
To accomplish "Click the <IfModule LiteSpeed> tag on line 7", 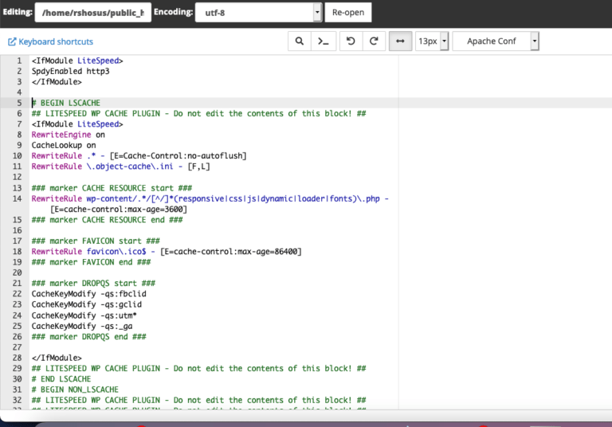I will point(77,124).
